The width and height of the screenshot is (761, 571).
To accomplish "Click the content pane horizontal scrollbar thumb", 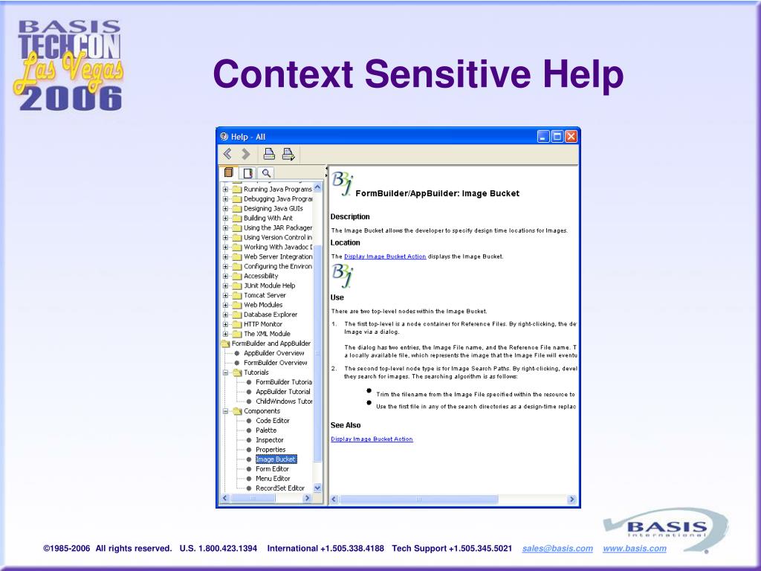I will (x=418, y=499).
